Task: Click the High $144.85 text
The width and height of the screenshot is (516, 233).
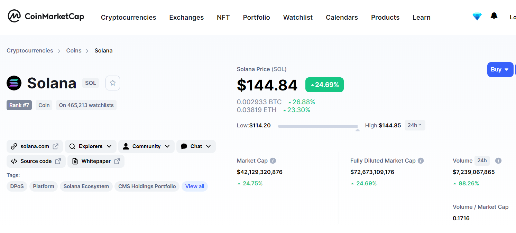Action: coord(383,125)
